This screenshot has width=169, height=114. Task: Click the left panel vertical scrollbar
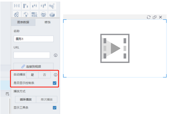click(10, 106)
